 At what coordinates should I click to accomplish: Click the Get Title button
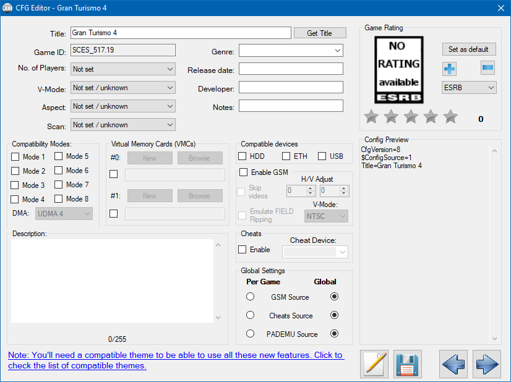tap(320, 33)
